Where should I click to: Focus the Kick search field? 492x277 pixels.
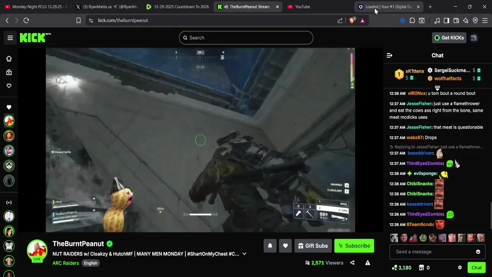point(246,38)
